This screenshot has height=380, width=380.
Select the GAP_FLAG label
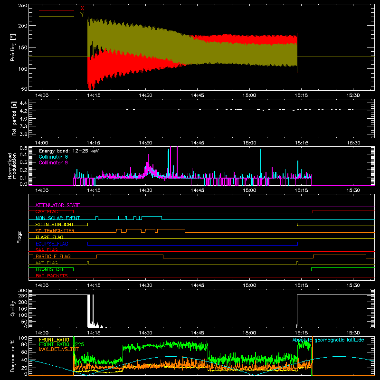(x=47, y=211)
